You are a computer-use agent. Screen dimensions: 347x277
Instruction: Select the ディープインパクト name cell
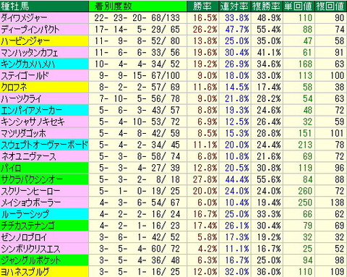pos(44,30)
